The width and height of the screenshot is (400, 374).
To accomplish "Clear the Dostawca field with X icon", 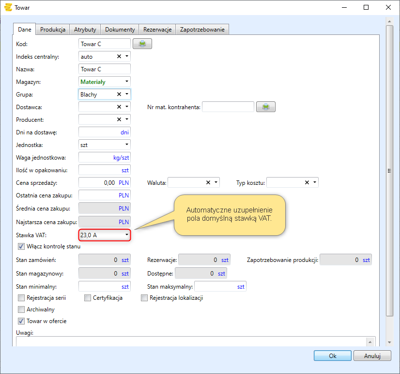I will pos(119,107).
